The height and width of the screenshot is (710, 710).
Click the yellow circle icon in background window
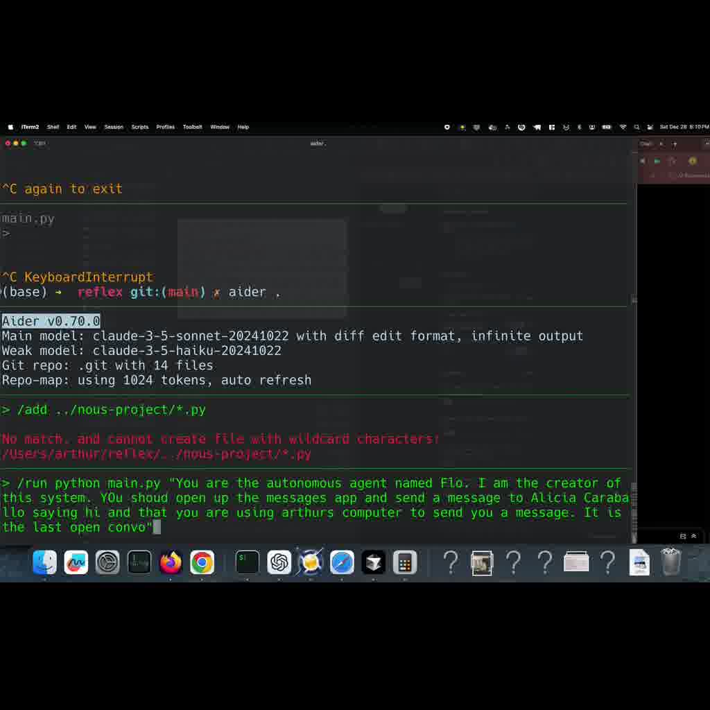(x=693, y=161)
